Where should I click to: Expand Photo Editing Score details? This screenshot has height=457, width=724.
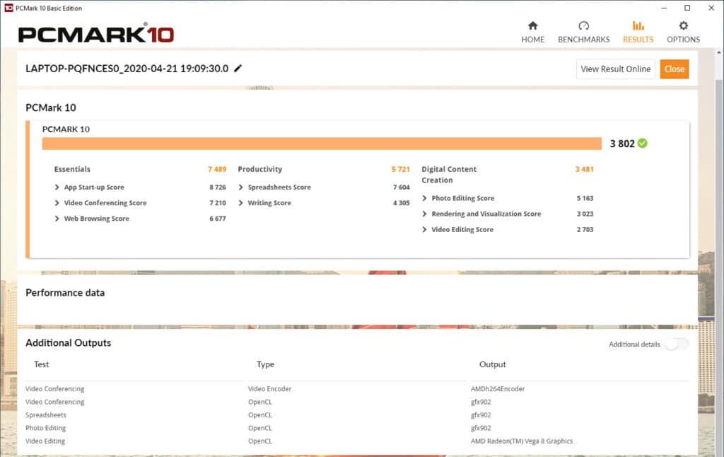[x=424, y=198]
